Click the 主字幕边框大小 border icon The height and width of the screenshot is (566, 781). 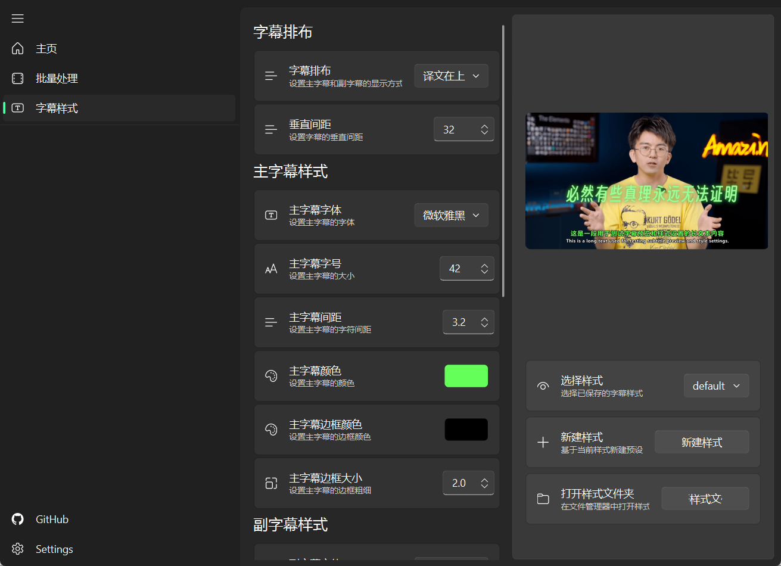point(271,483)
